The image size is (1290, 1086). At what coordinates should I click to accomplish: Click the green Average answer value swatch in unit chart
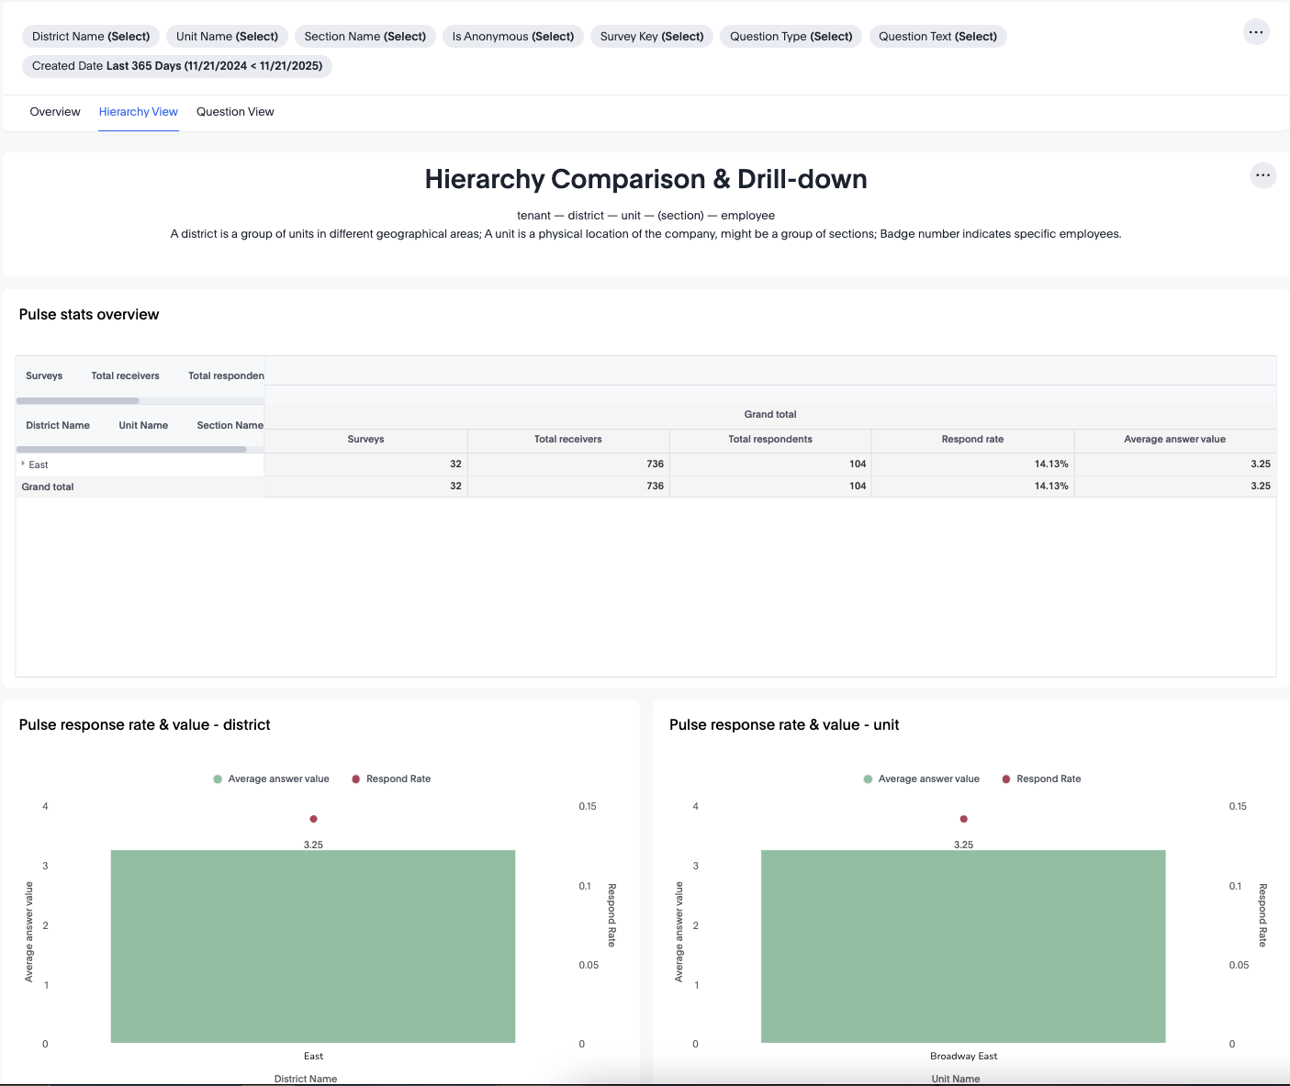pyautogui.click(x=868, y=779)
